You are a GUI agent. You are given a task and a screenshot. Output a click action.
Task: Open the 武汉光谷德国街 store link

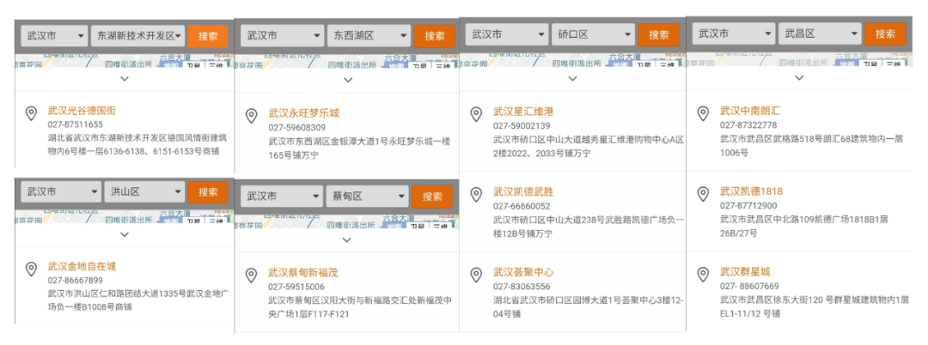[x=82, y=111]
